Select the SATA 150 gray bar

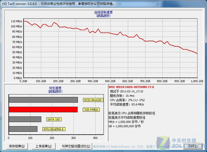tap(25, 119)
